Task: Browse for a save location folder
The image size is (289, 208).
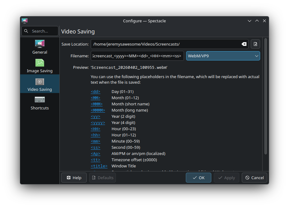Action: pyautogui.click(x=255, y=44)
